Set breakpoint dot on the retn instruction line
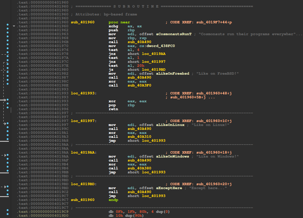Viewport: 303px width, 218px height. coord(8,109)
